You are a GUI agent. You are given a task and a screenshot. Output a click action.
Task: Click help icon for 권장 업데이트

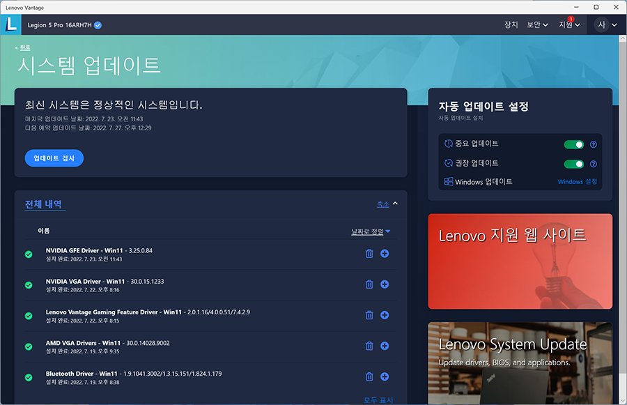(x=594, y=164)
